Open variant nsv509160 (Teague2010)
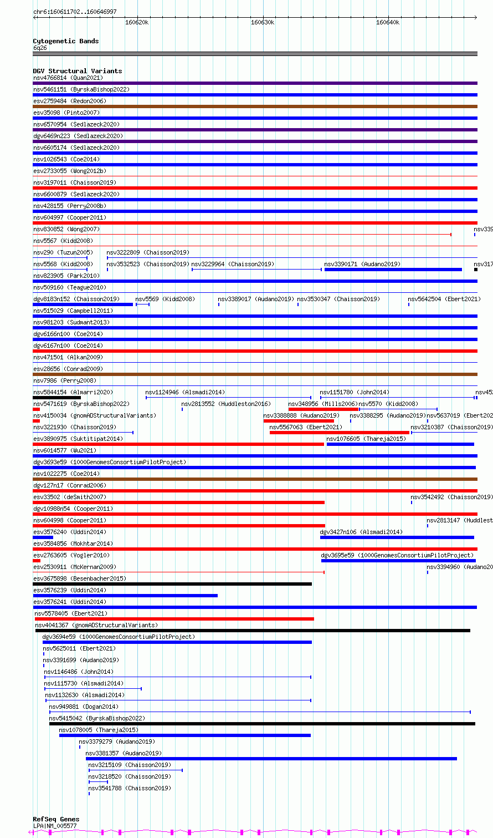 pyautogui.click(x=69, y=287)
